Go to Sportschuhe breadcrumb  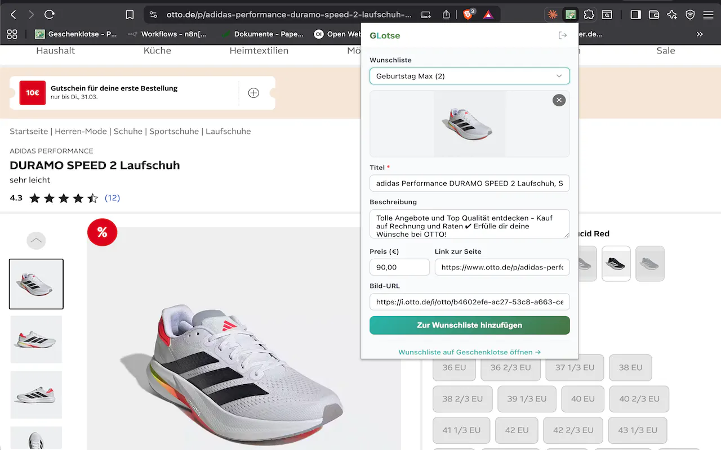coord(174,131)
